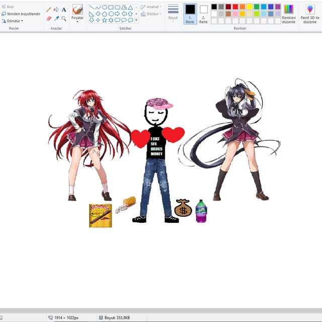This screenshot has height=322, width=322.
Task: Open the Boyut line size dropdown
Action: [x=173, y=14]
